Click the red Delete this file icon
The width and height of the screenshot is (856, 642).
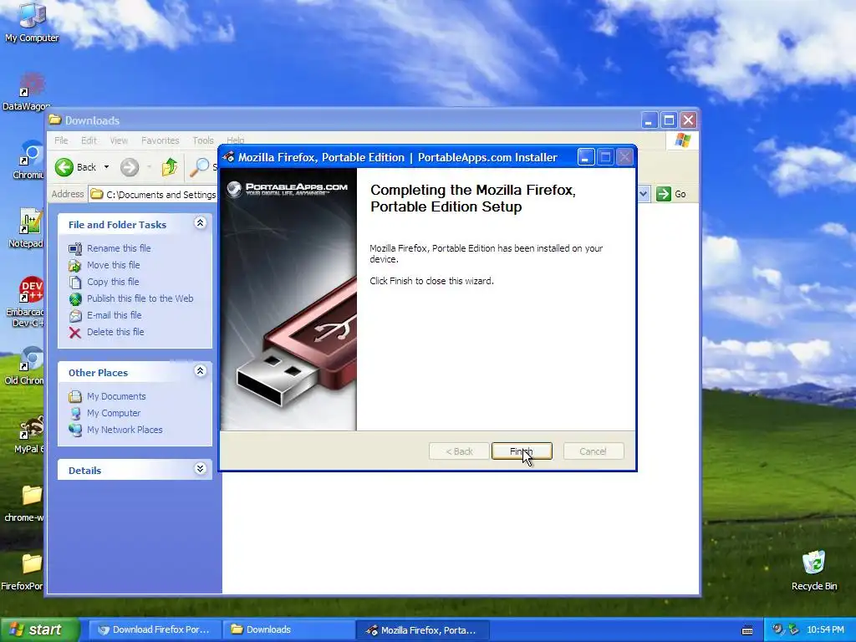point(74,333)
